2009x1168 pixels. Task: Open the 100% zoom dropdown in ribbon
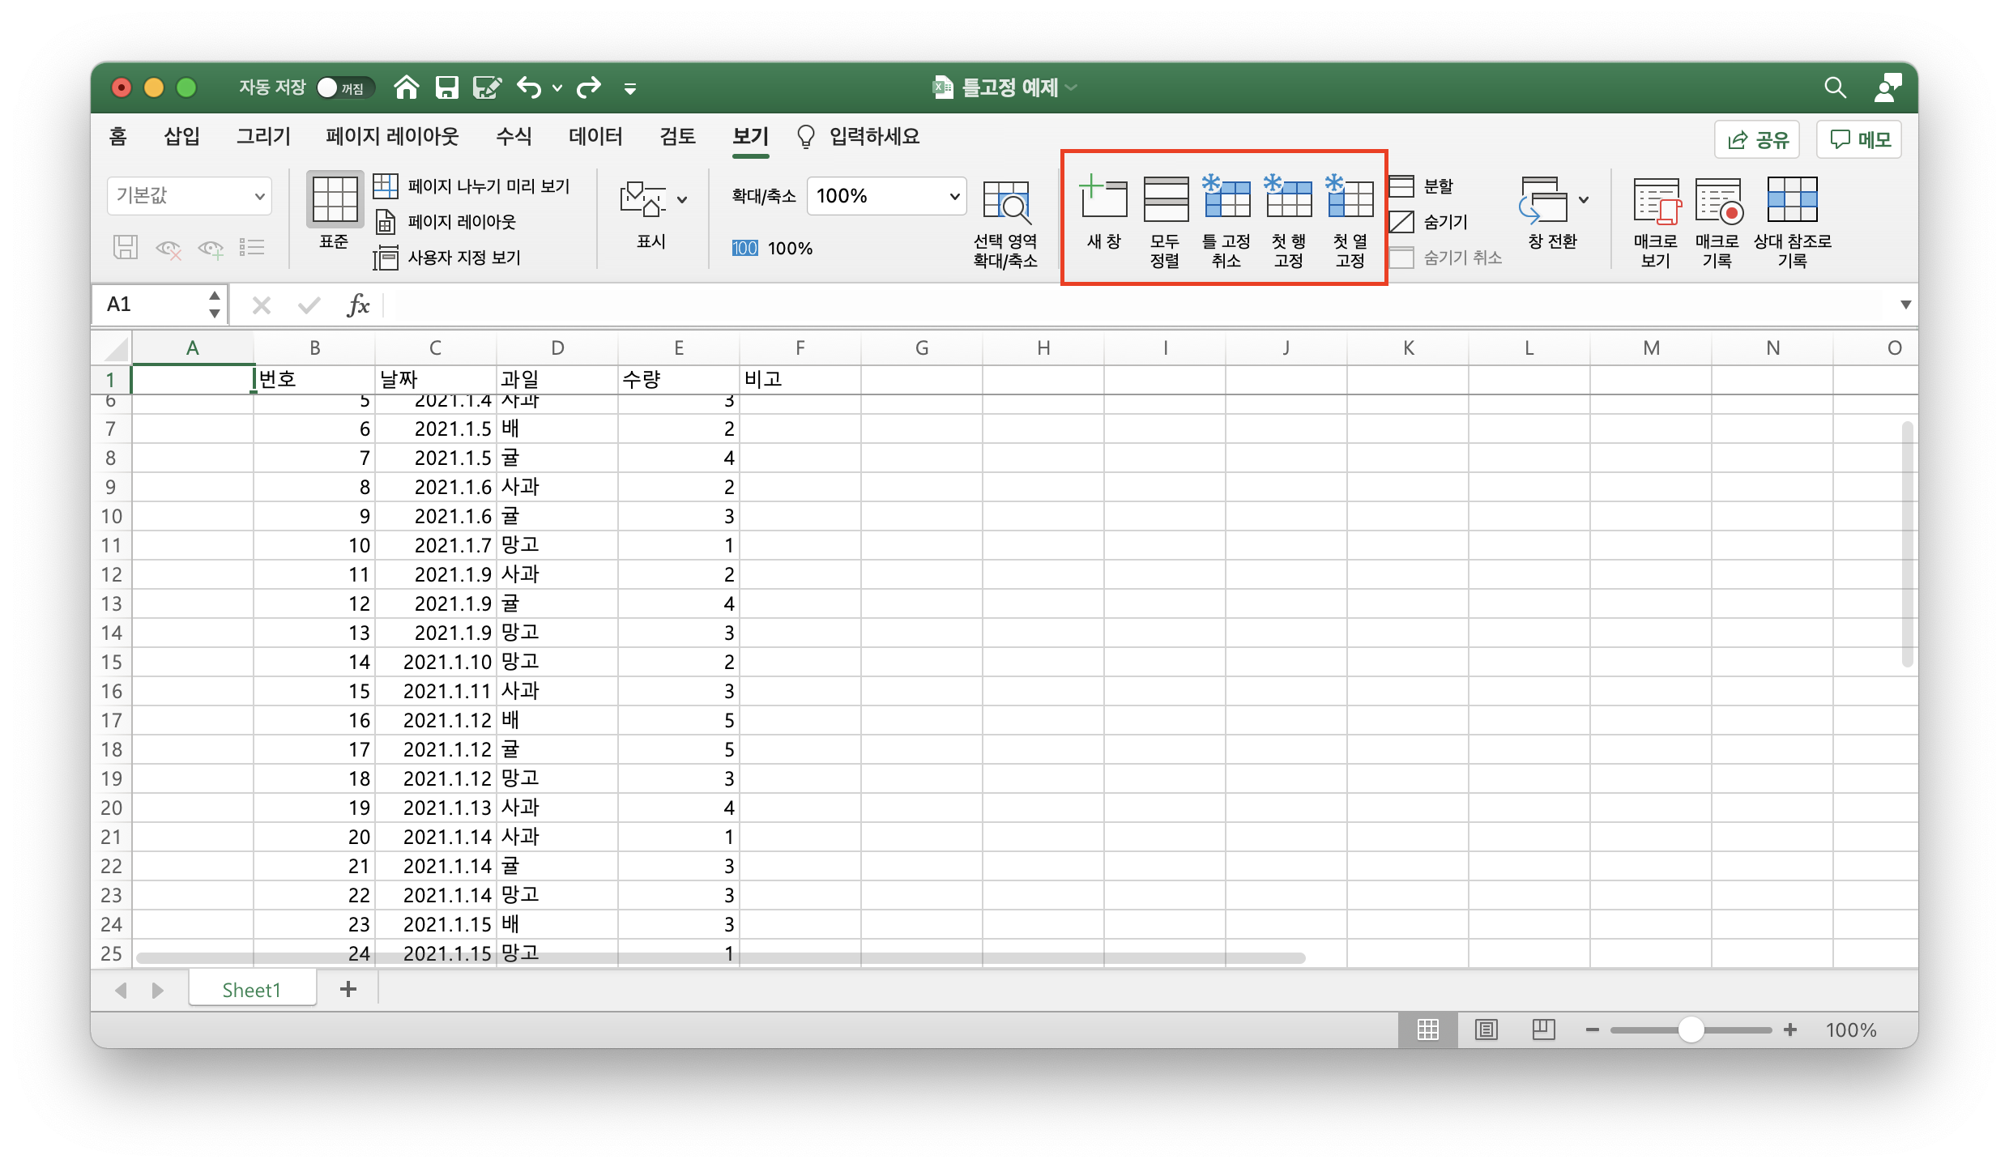point(954,196)
